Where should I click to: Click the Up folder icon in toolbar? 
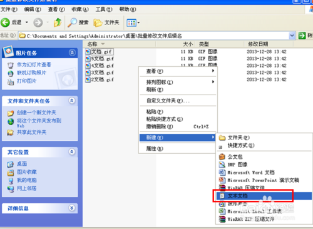[x=58, y=23]
